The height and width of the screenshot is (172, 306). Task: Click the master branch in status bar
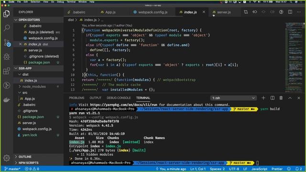(12, 169)
